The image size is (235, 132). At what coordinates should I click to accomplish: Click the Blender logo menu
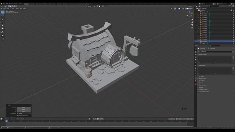pyautogui.click(x=1, y=4)
